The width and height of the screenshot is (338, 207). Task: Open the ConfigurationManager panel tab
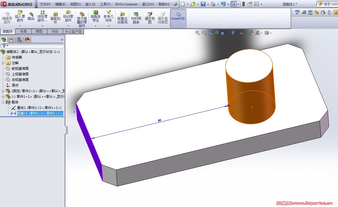19,40
